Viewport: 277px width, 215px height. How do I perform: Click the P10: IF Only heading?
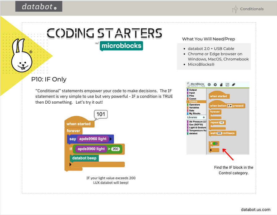[49, 80]
